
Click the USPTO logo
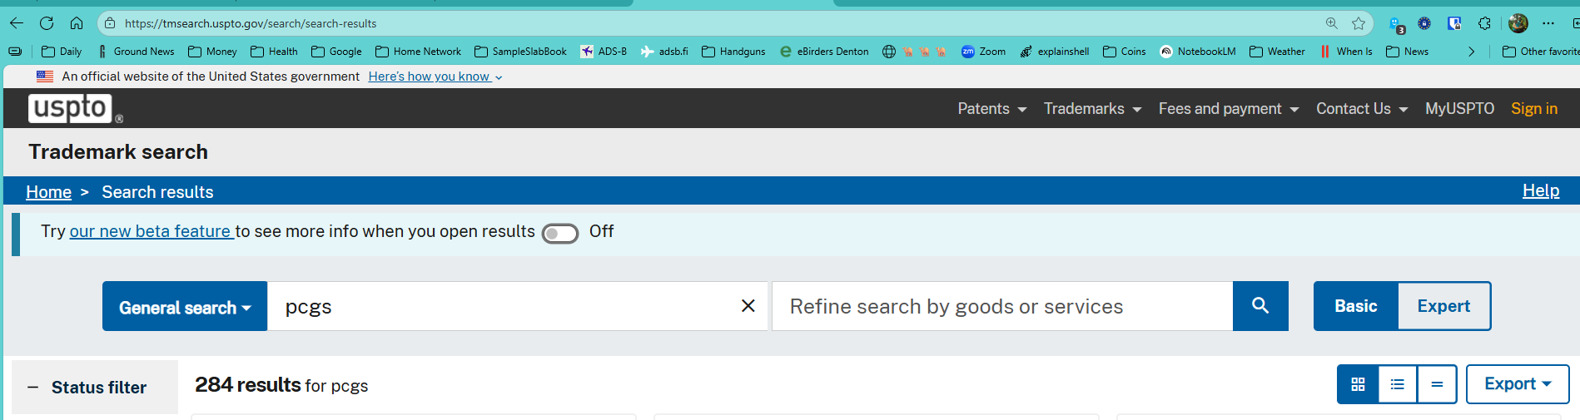(71, 108)
